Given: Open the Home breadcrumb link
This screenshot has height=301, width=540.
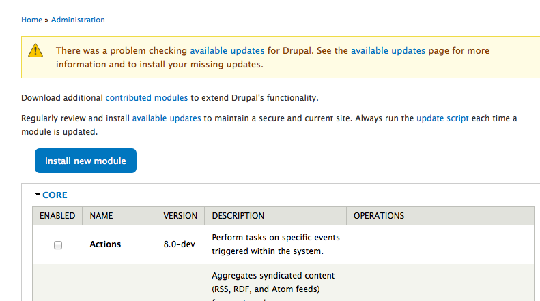Looking at the screenshot, I should [x=31, y=20].
